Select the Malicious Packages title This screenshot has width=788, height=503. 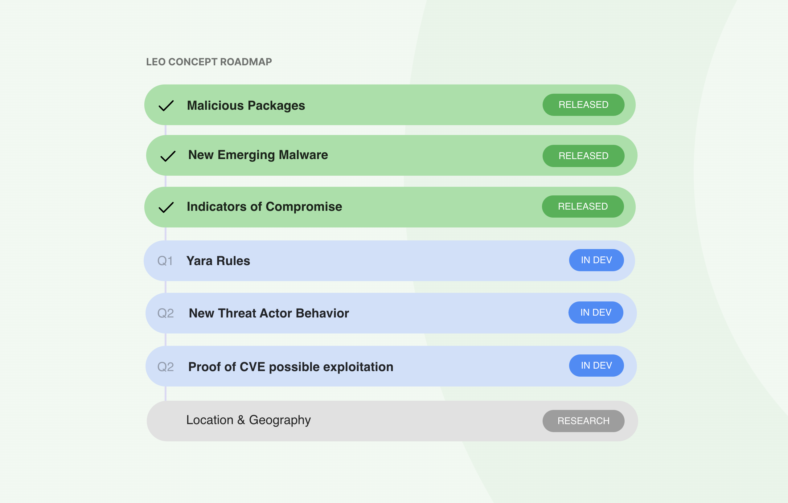tap(246, 106)
